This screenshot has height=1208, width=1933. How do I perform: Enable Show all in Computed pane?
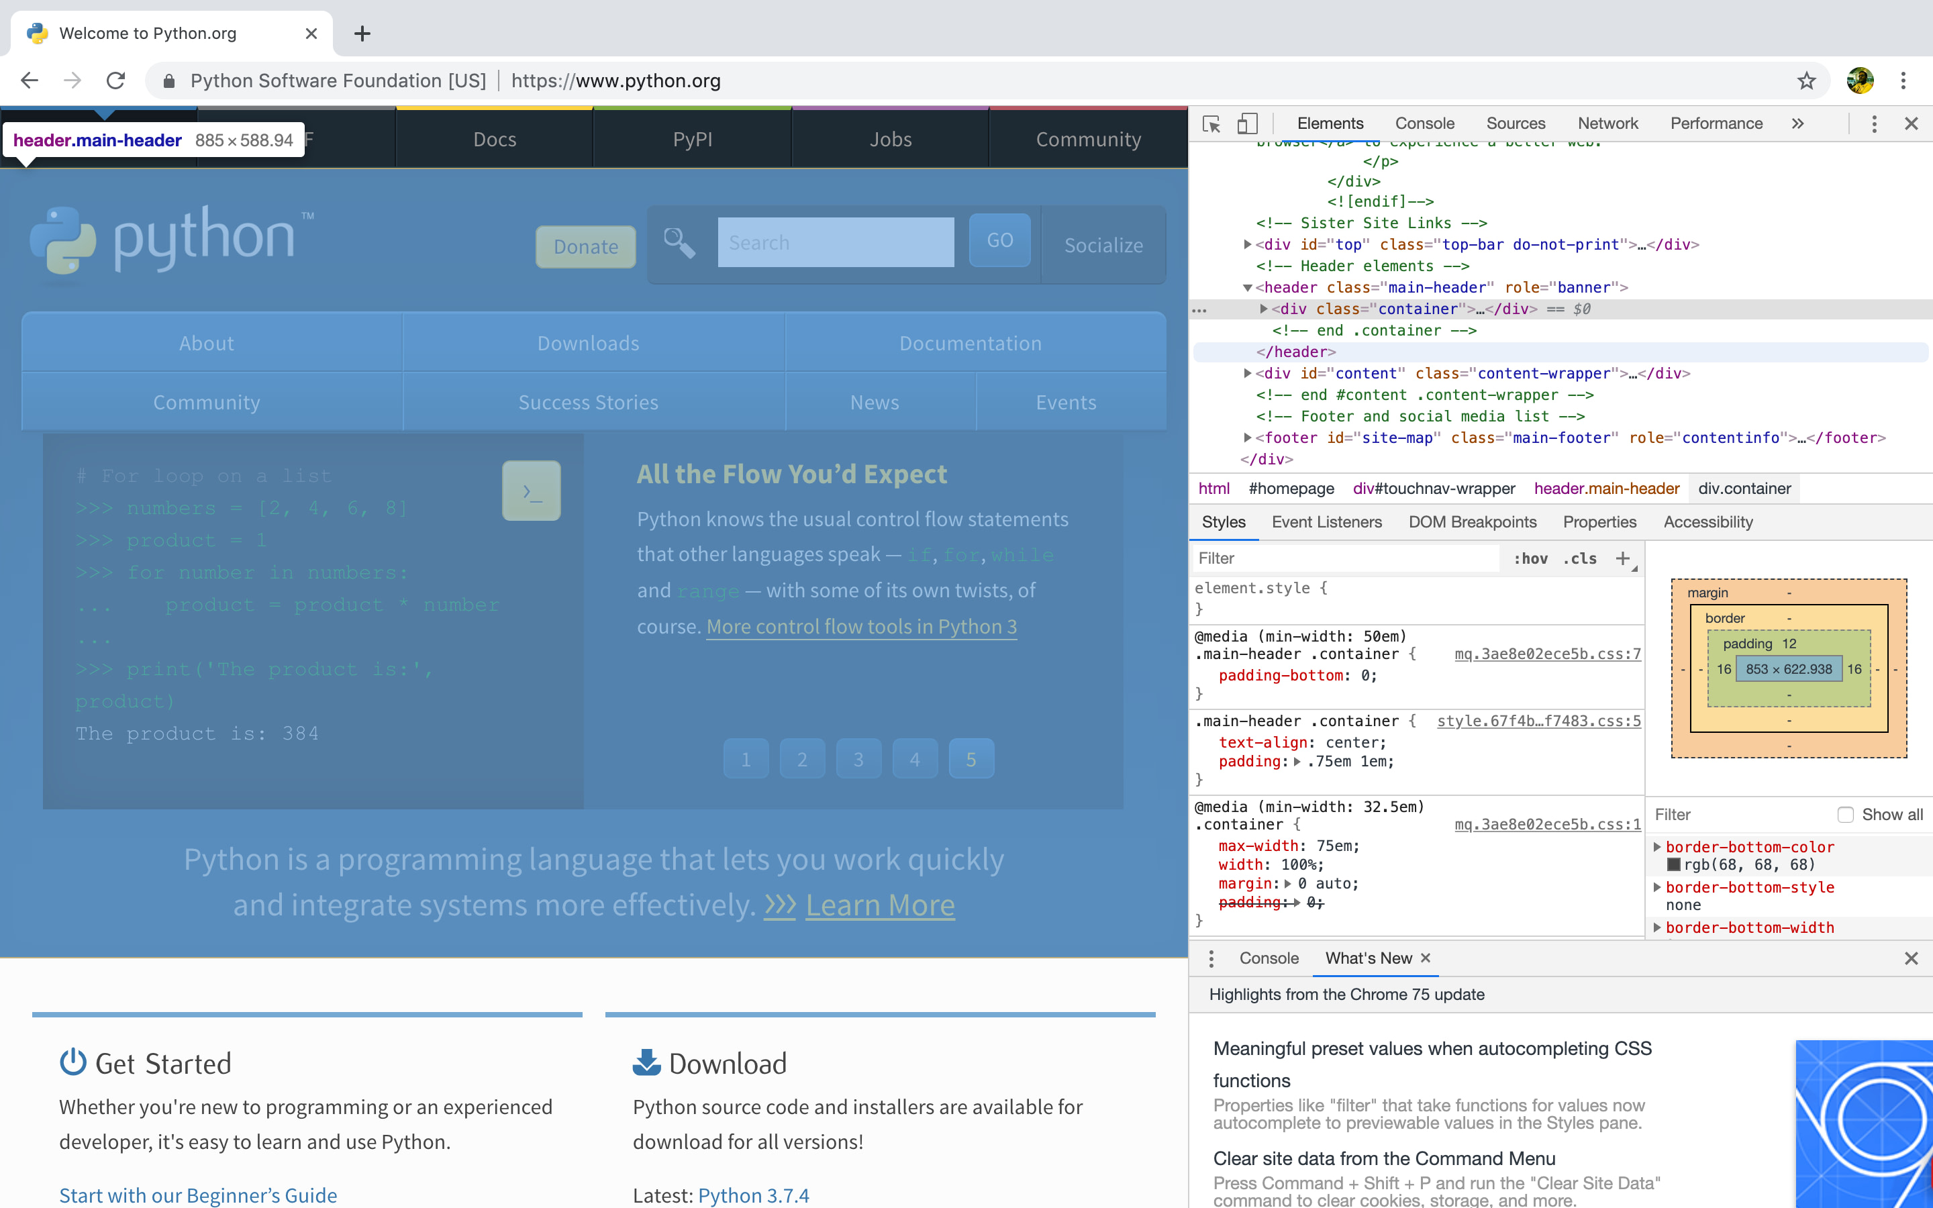coord(1844,814)
